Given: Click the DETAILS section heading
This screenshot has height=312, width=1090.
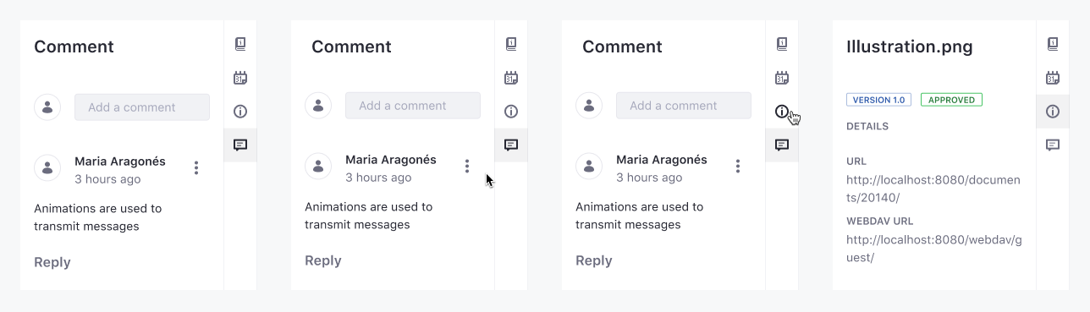Looking at the screenshot, I should pos(867,127).
